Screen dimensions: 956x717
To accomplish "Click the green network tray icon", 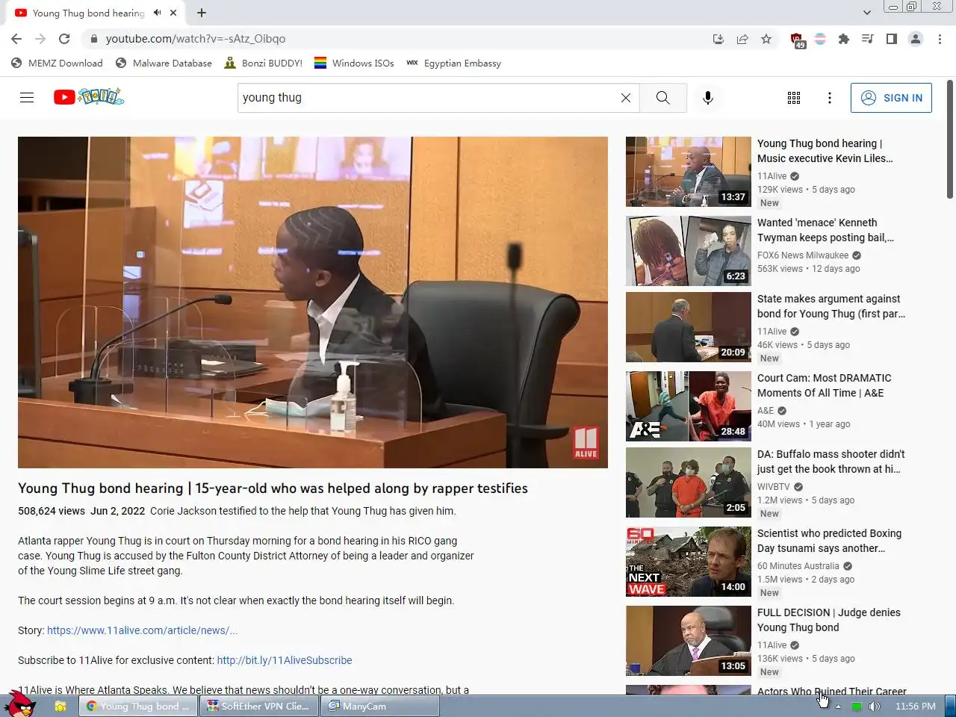I will tap(857, 707).
